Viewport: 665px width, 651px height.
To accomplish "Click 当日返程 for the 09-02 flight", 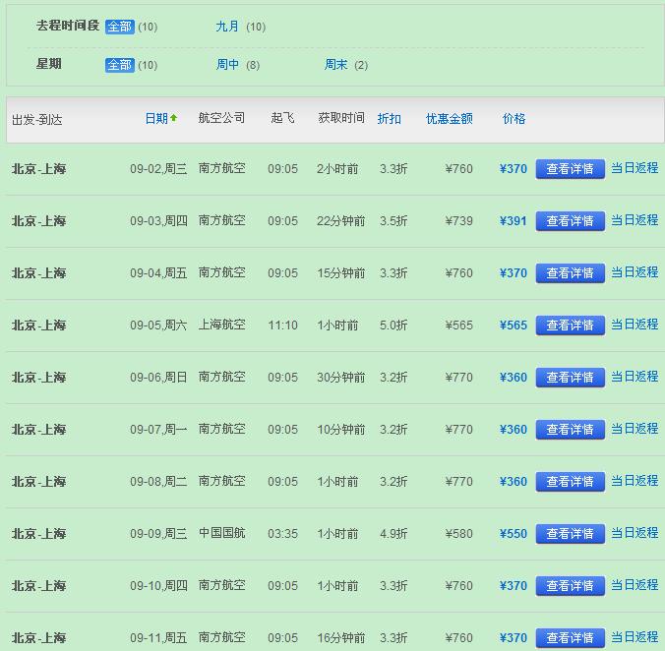I will [635, 168].
